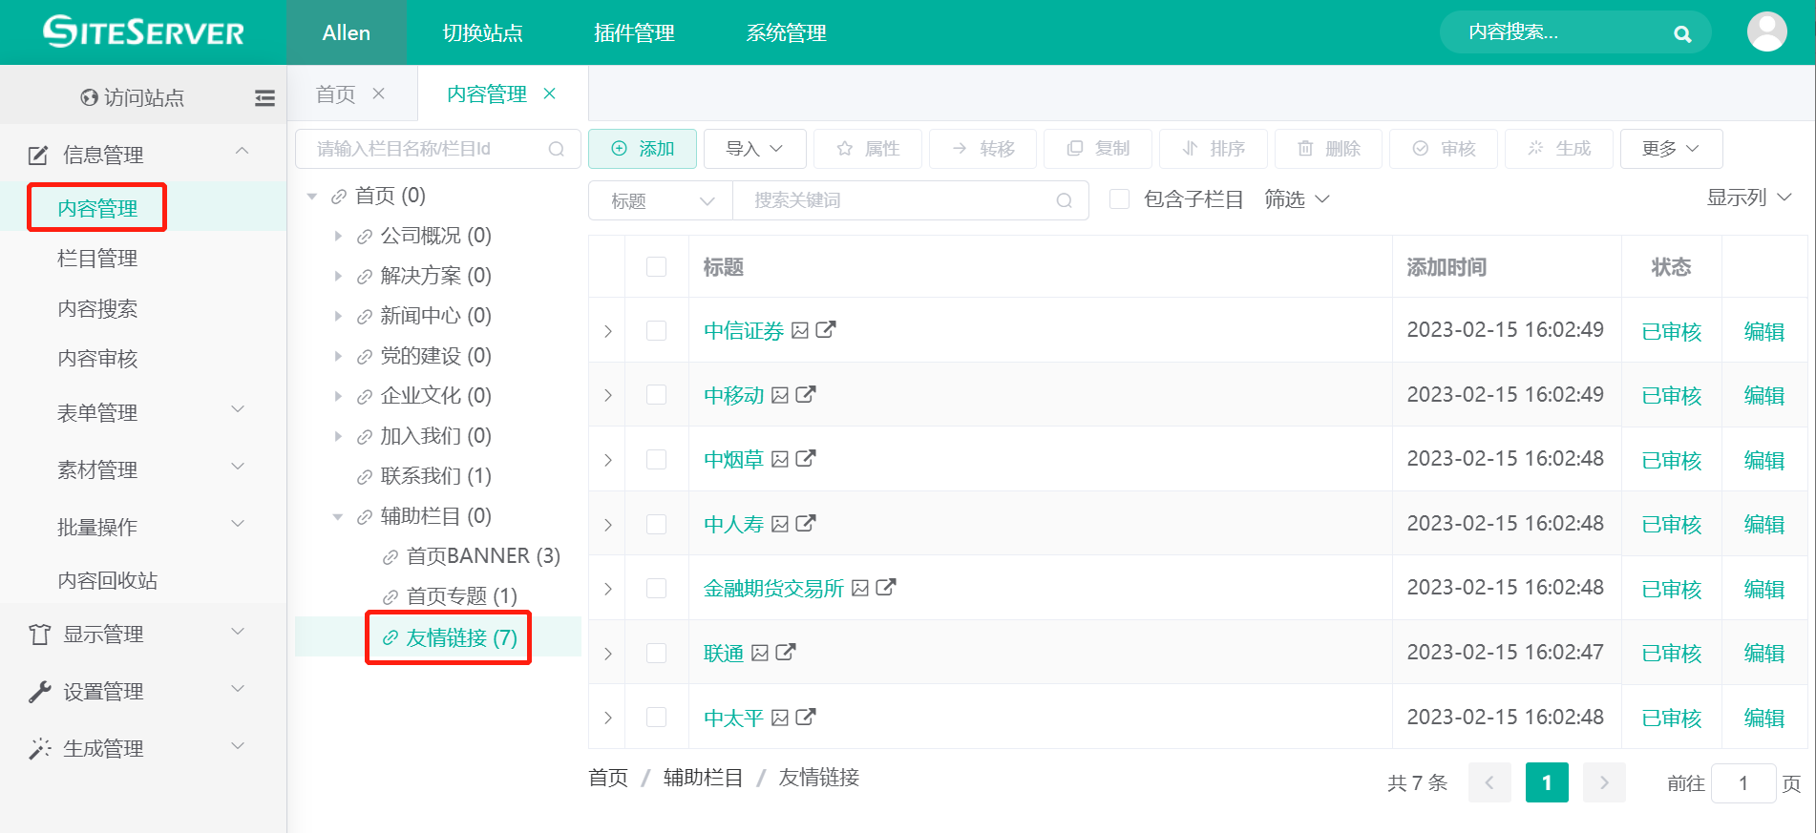Click 访问站点 link
1816x833 pixels.
pyautogui.click(x=132, y=97)
